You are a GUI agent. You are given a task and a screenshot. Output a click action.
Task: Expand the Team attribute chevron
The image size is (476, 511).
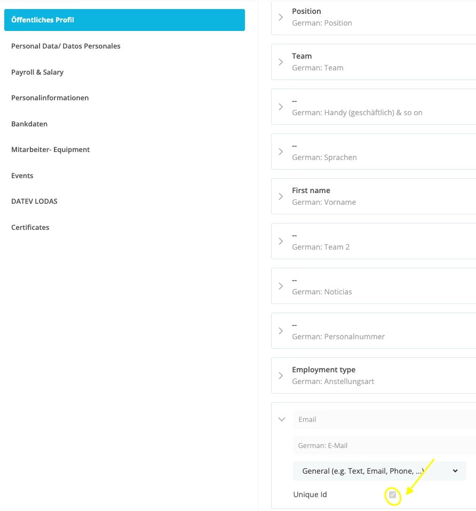[281, 62]
